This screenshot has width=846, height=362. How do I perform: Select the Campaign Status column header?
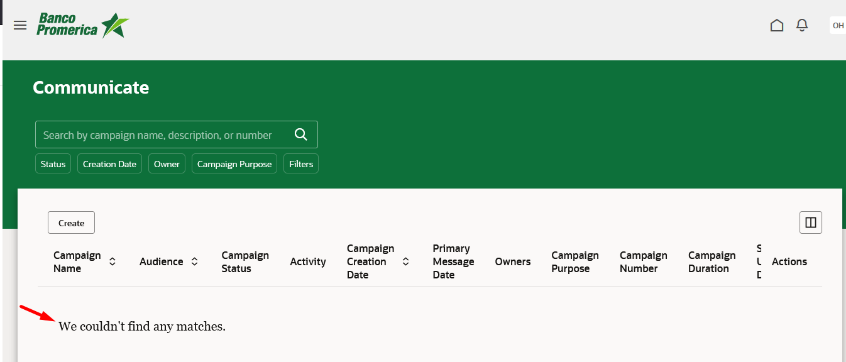[x=245, y=261]
